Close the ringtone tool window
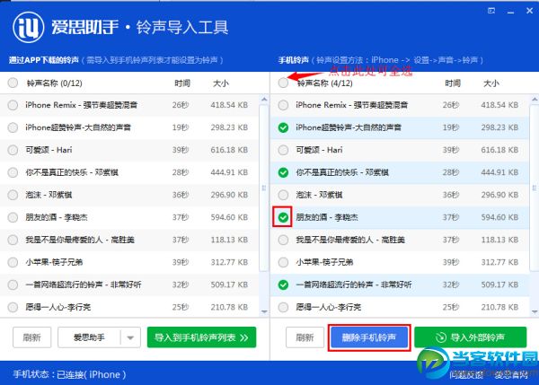This screenshot has width=539, height=385. pos(529,11)
